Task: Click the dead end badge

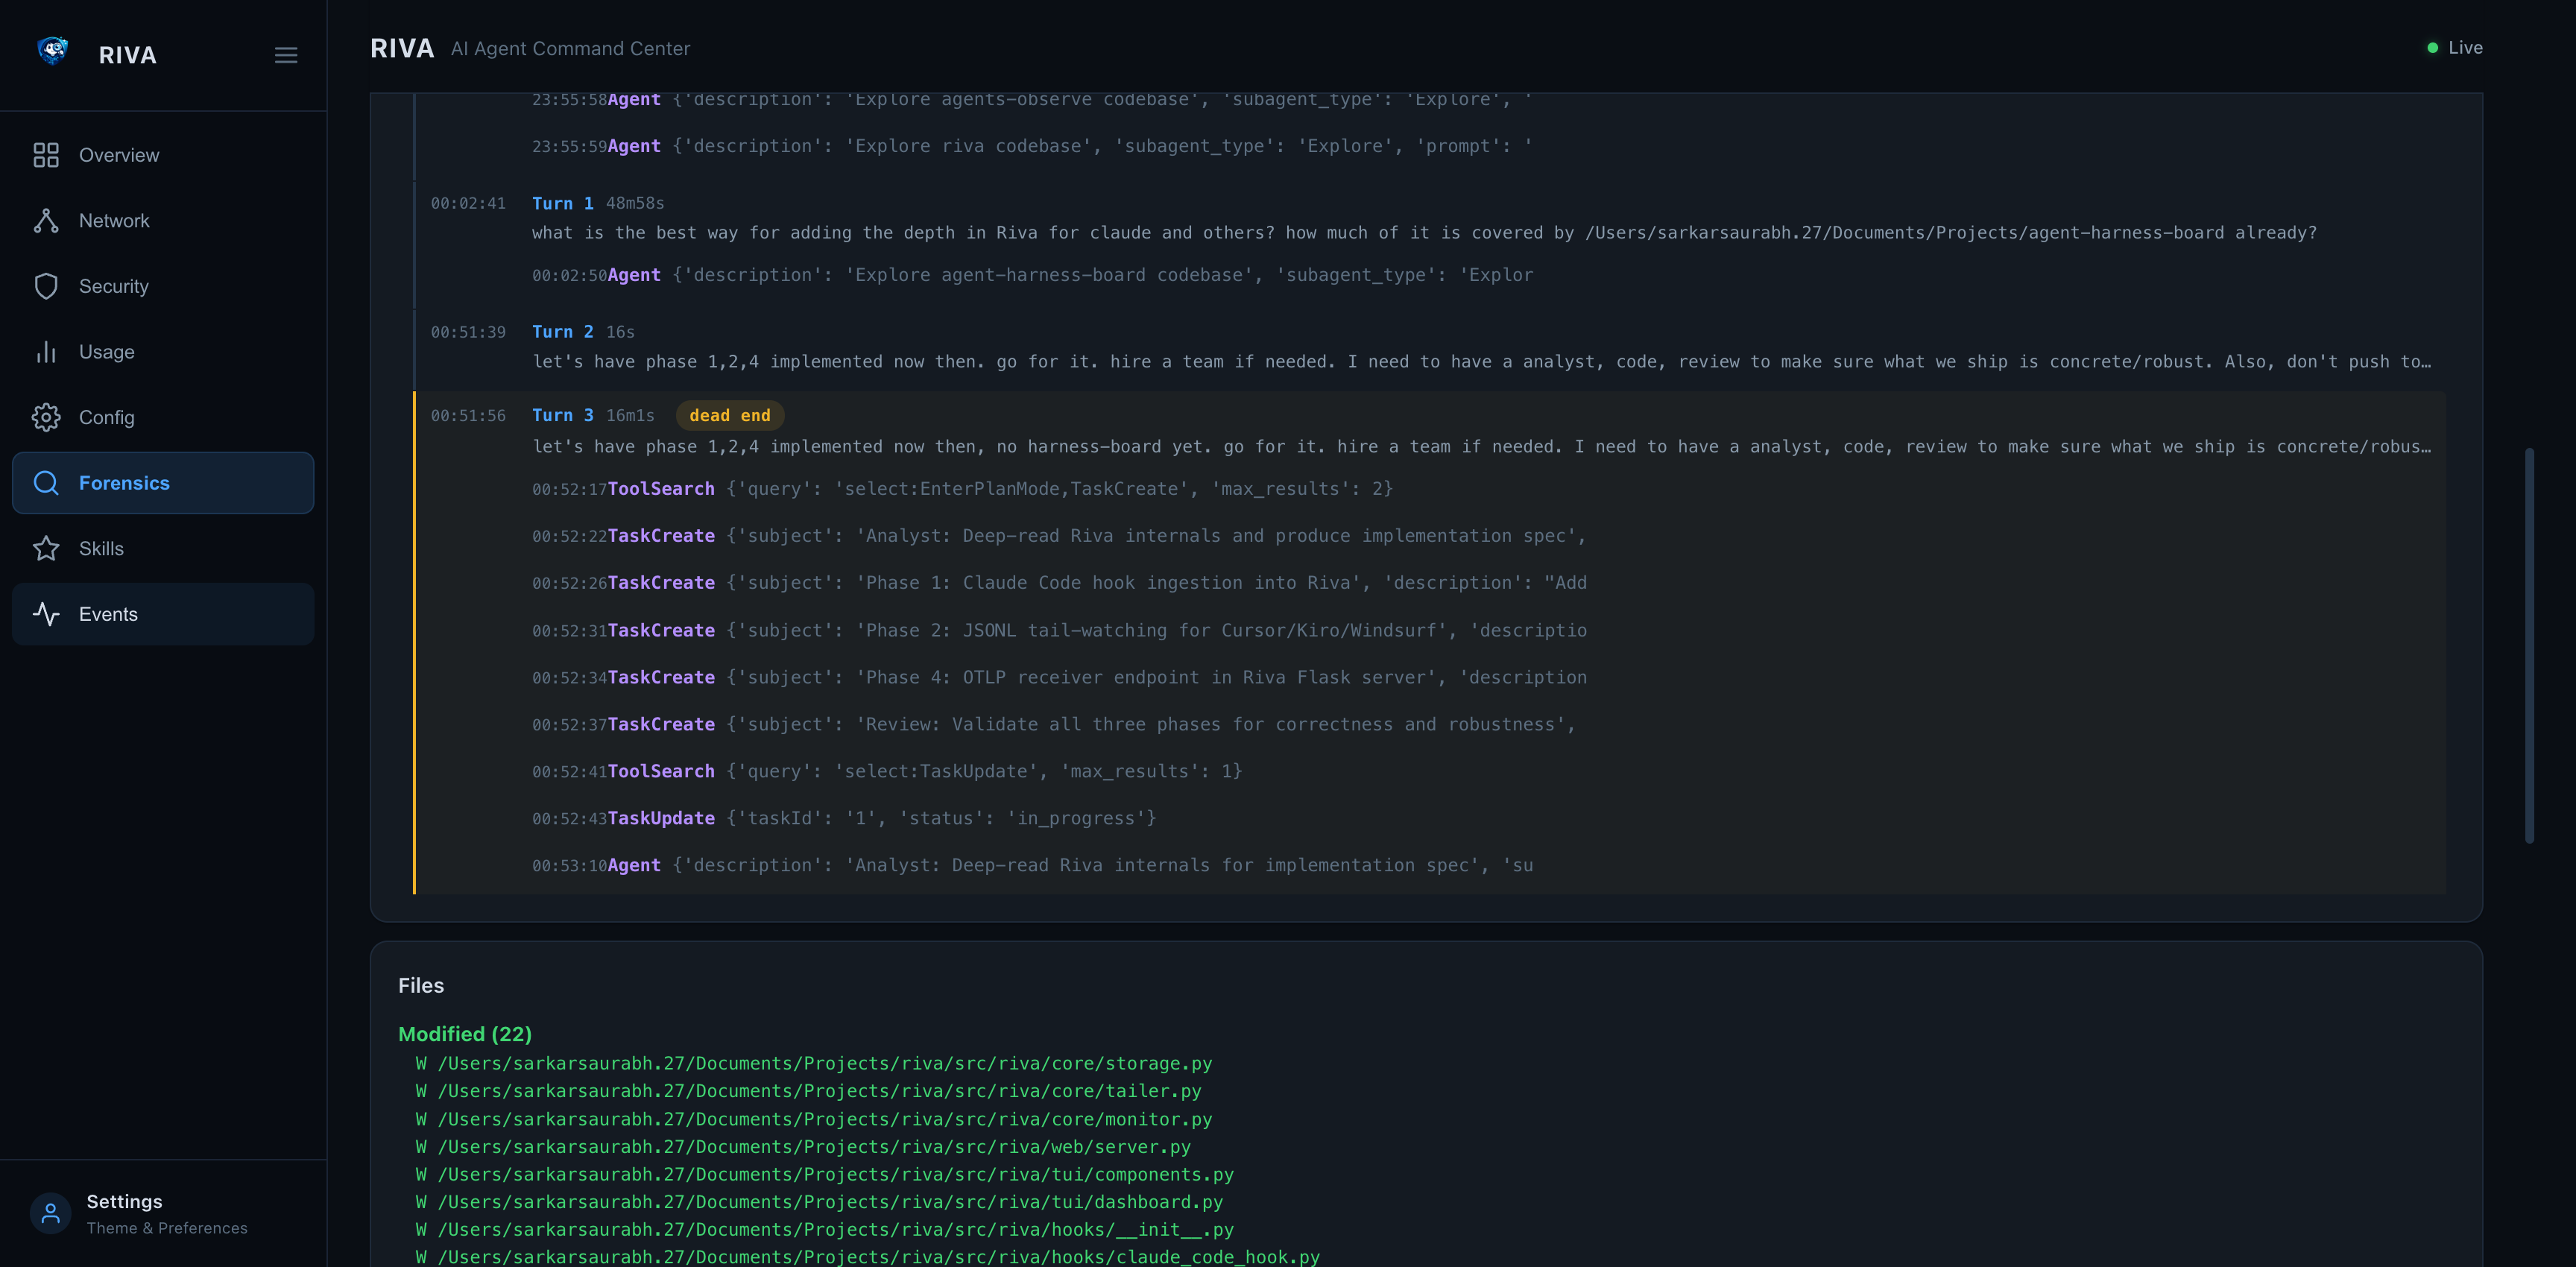Action: point(729,415)
